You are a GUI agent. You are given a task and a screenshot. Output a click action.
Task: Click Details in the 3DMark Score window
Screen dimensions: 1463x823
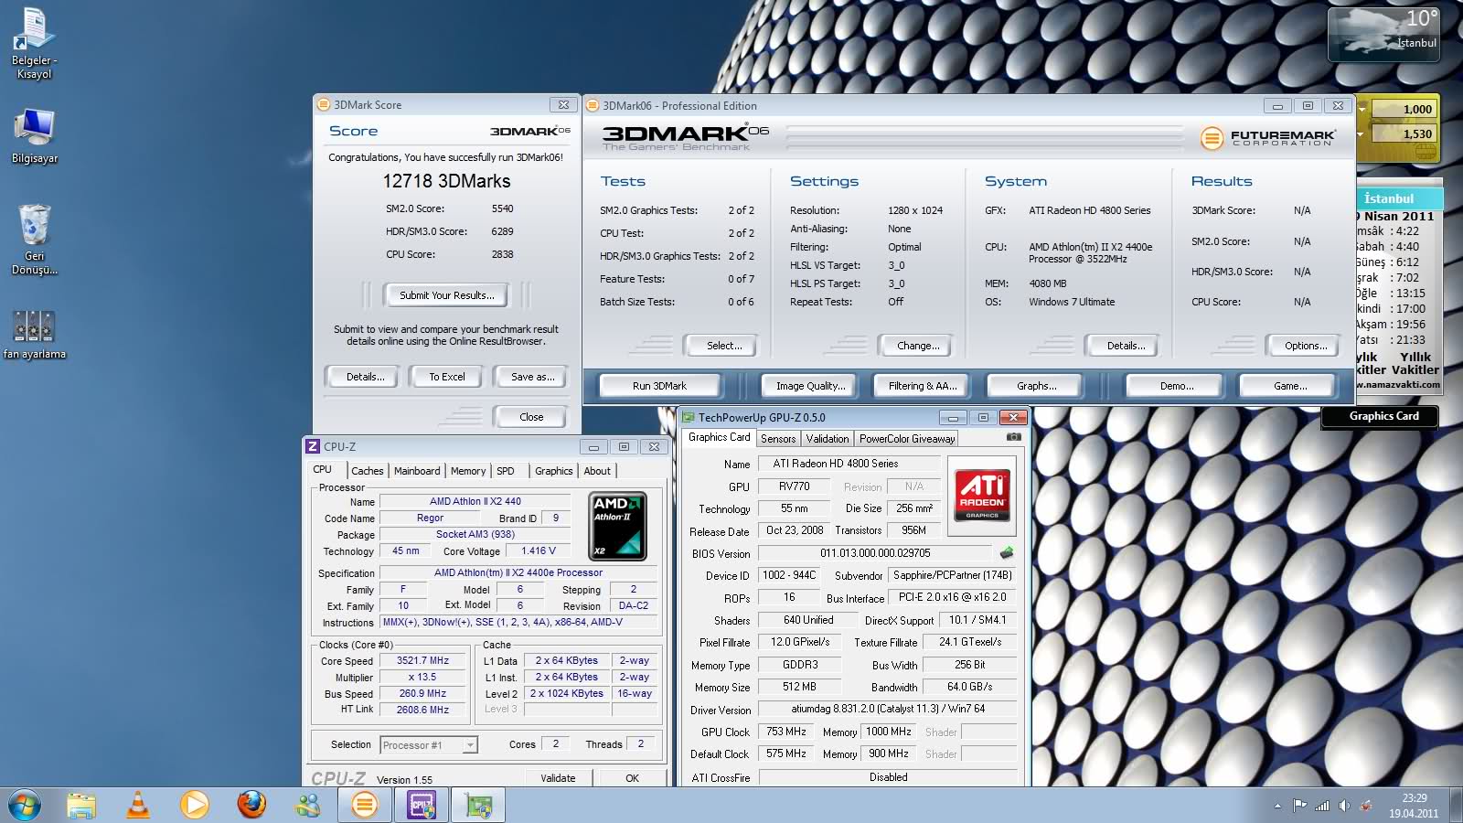pyautogui.click(x=366, y=377)
